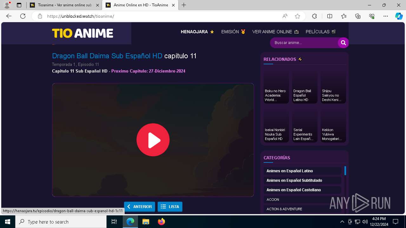Open the Favorites list icon
Image resolution: width=406 pixels, height=228 pixels.
click(x=344, y=16)
